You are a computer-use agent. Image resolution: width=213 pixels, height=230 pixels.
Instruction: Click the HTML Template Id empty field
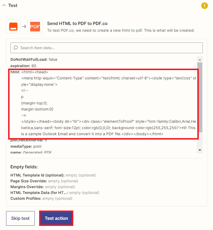click(53, 175)
